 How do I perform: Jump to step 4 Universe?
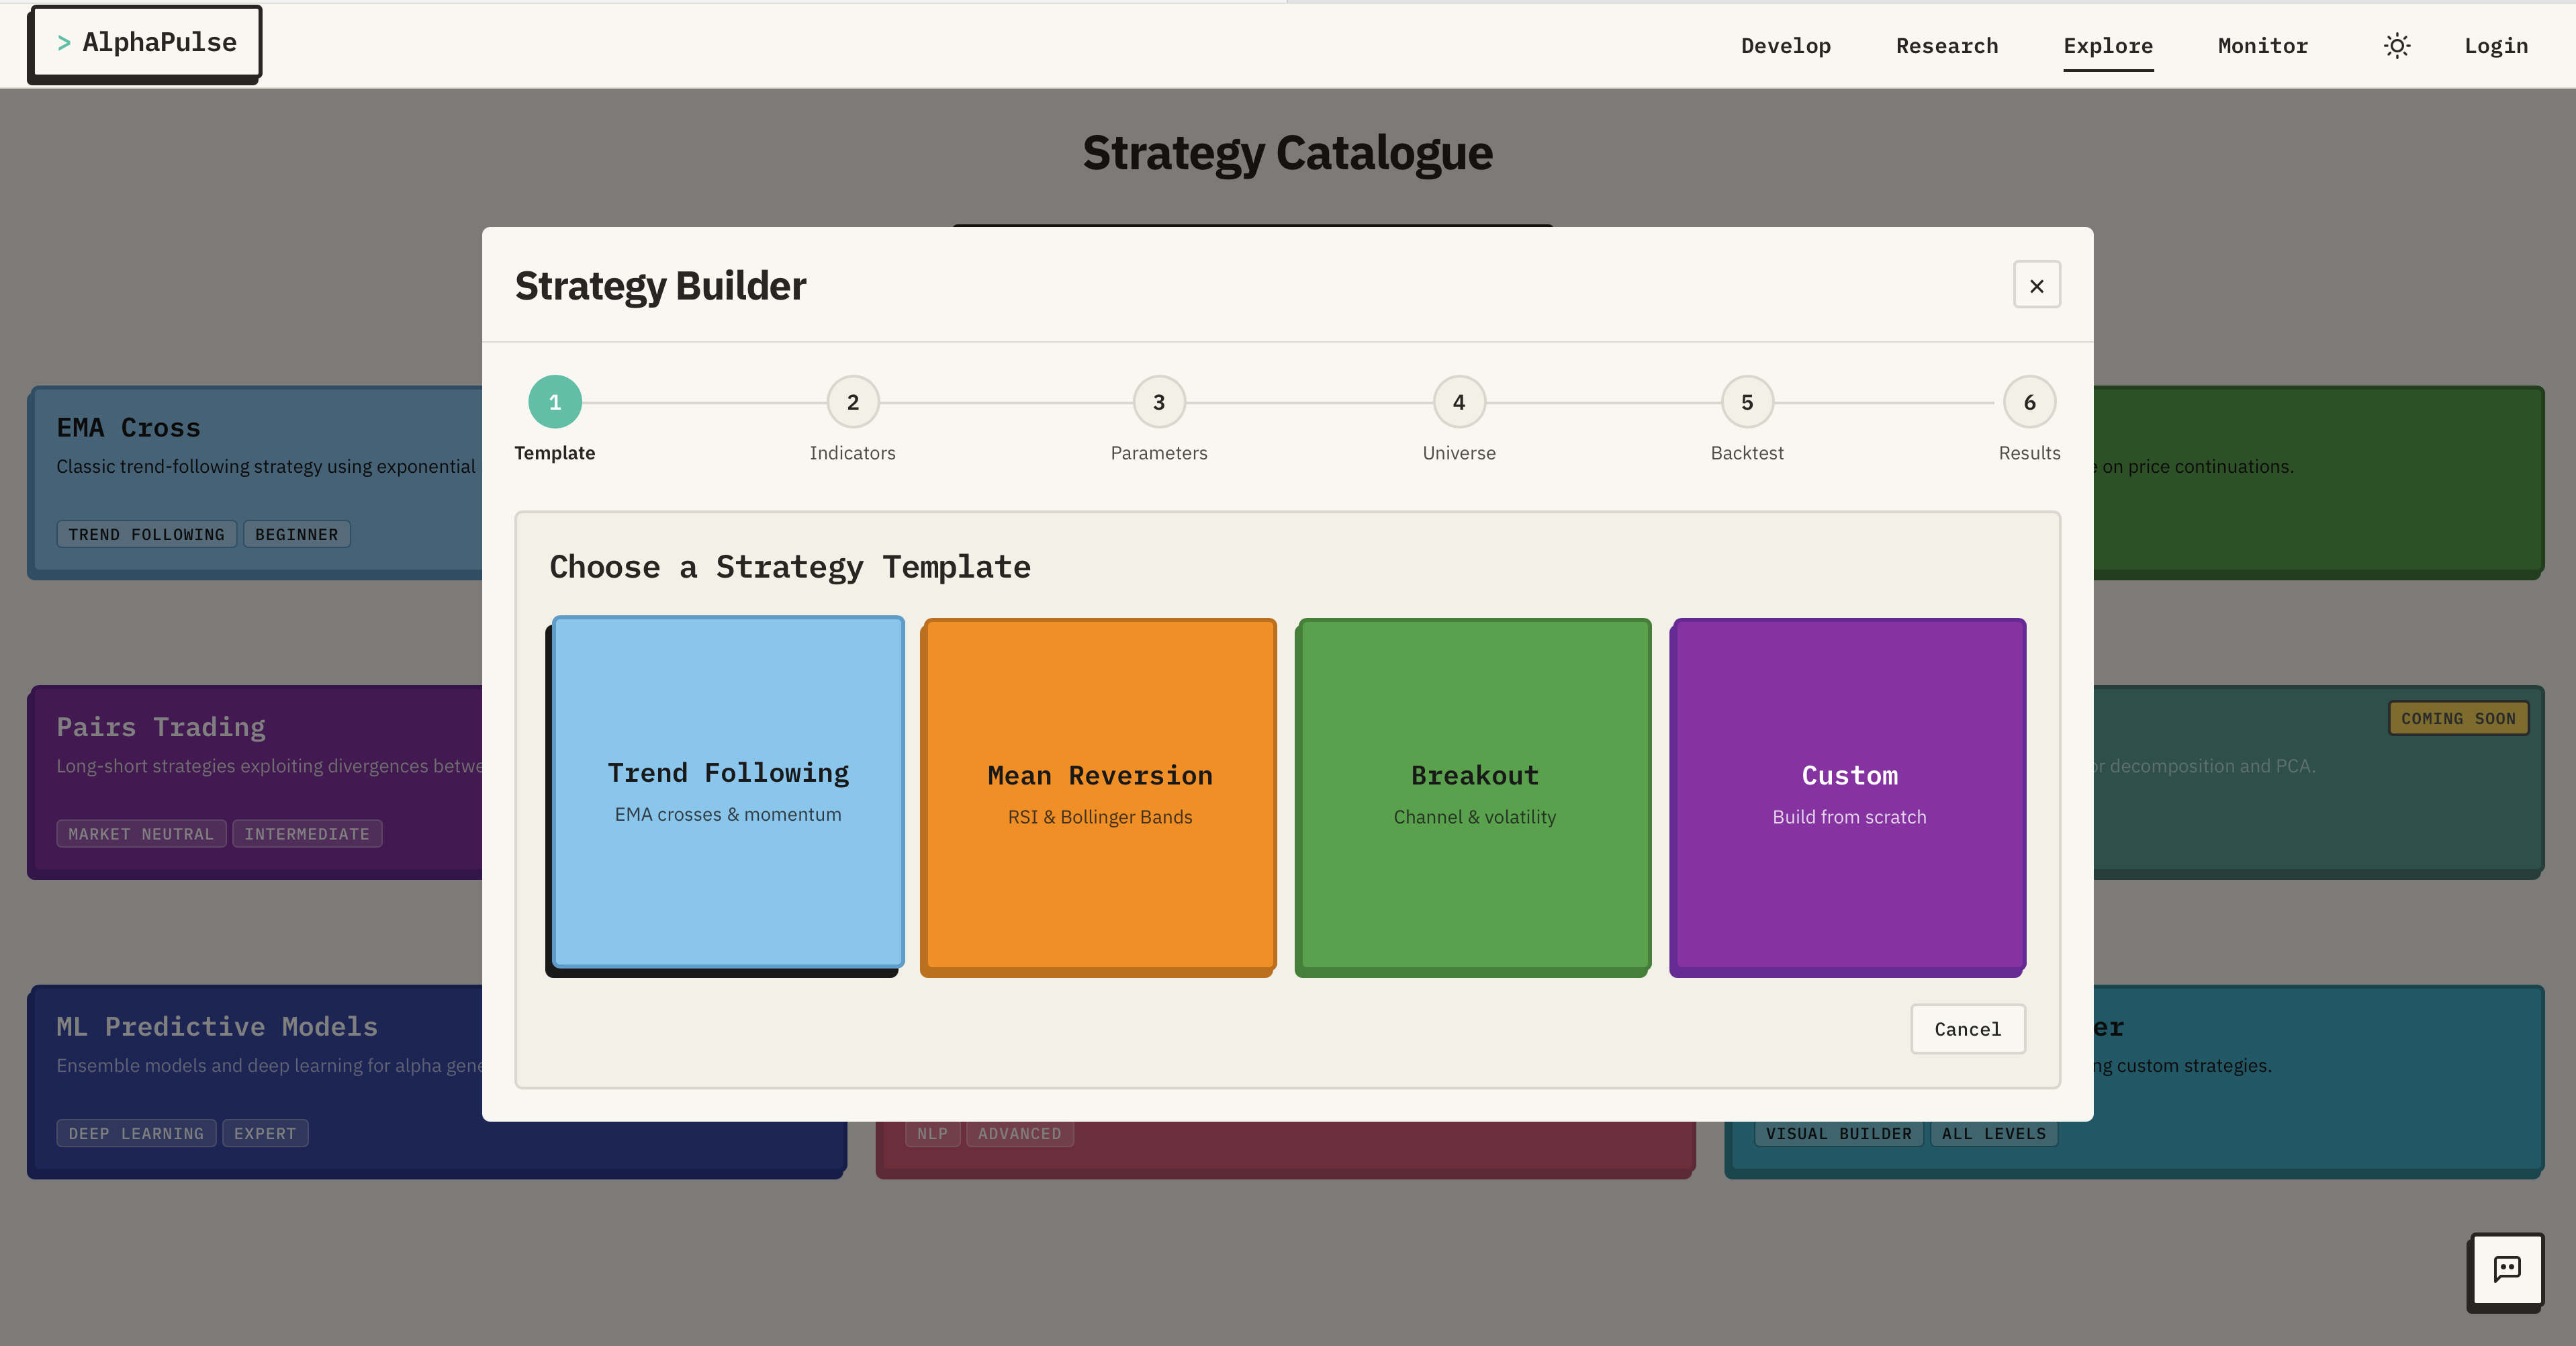[1458, 402]
